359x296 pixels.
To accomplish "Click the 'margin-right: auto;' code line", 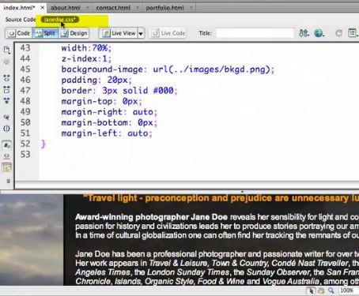I will (109, 112).
